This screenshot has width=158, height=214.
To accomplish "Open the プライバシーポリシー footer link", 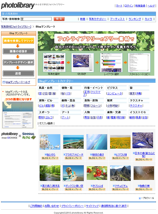I will point(72,206).
